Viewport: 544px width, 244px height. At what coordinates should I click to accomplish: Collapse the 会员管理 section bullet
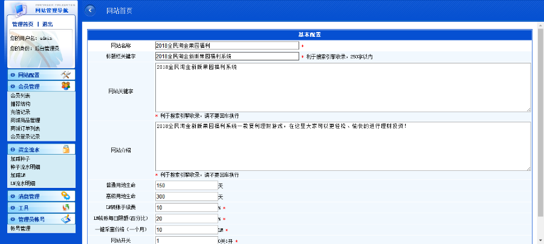(x=13, y=86)
